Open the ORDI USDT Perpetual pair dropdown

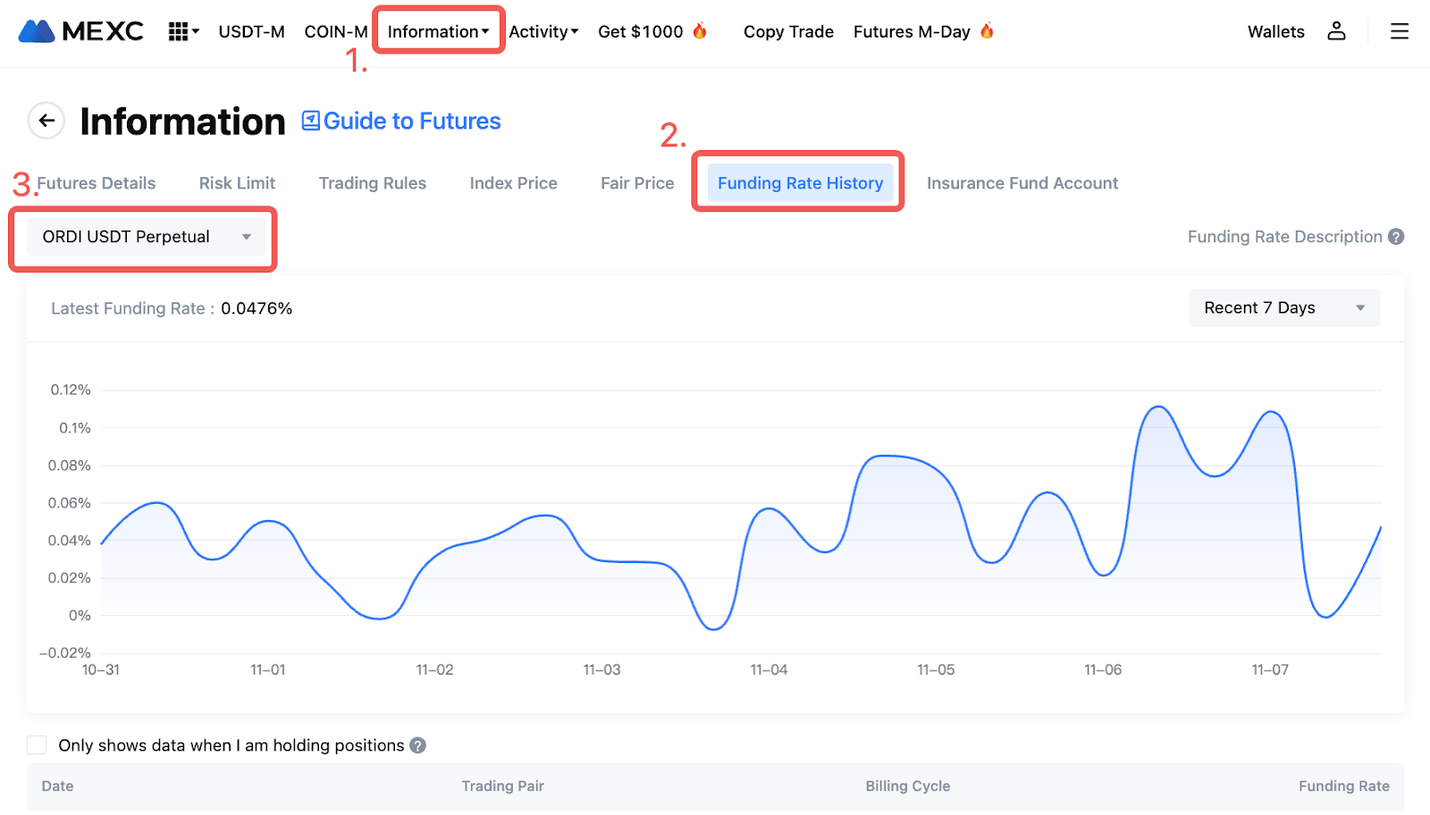(x=147, y=237)
